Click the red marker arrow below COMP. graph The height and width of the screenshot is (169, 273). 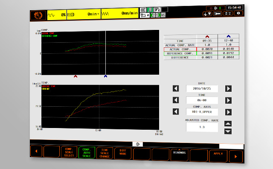click(76, 76)
